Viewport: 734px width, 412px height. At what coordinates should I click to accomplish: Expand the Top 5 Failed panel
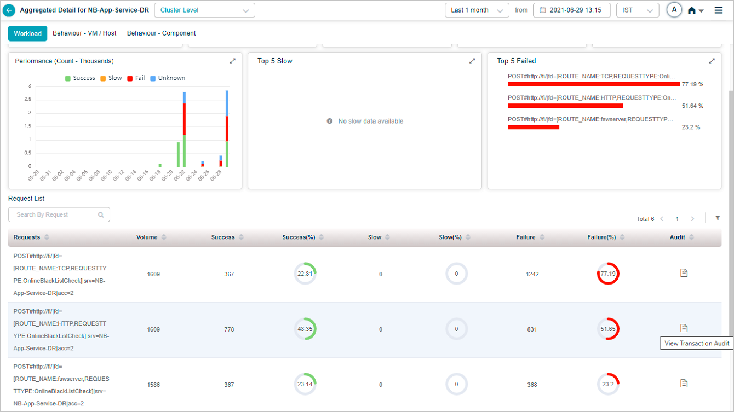[x=712, y=61]
